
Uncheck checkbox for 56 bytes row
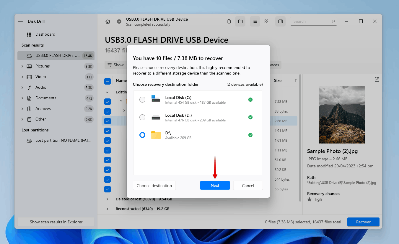point(108,189)
